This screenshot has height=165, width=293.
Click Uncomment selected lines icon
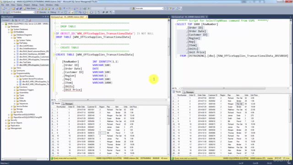pos(99,12)
